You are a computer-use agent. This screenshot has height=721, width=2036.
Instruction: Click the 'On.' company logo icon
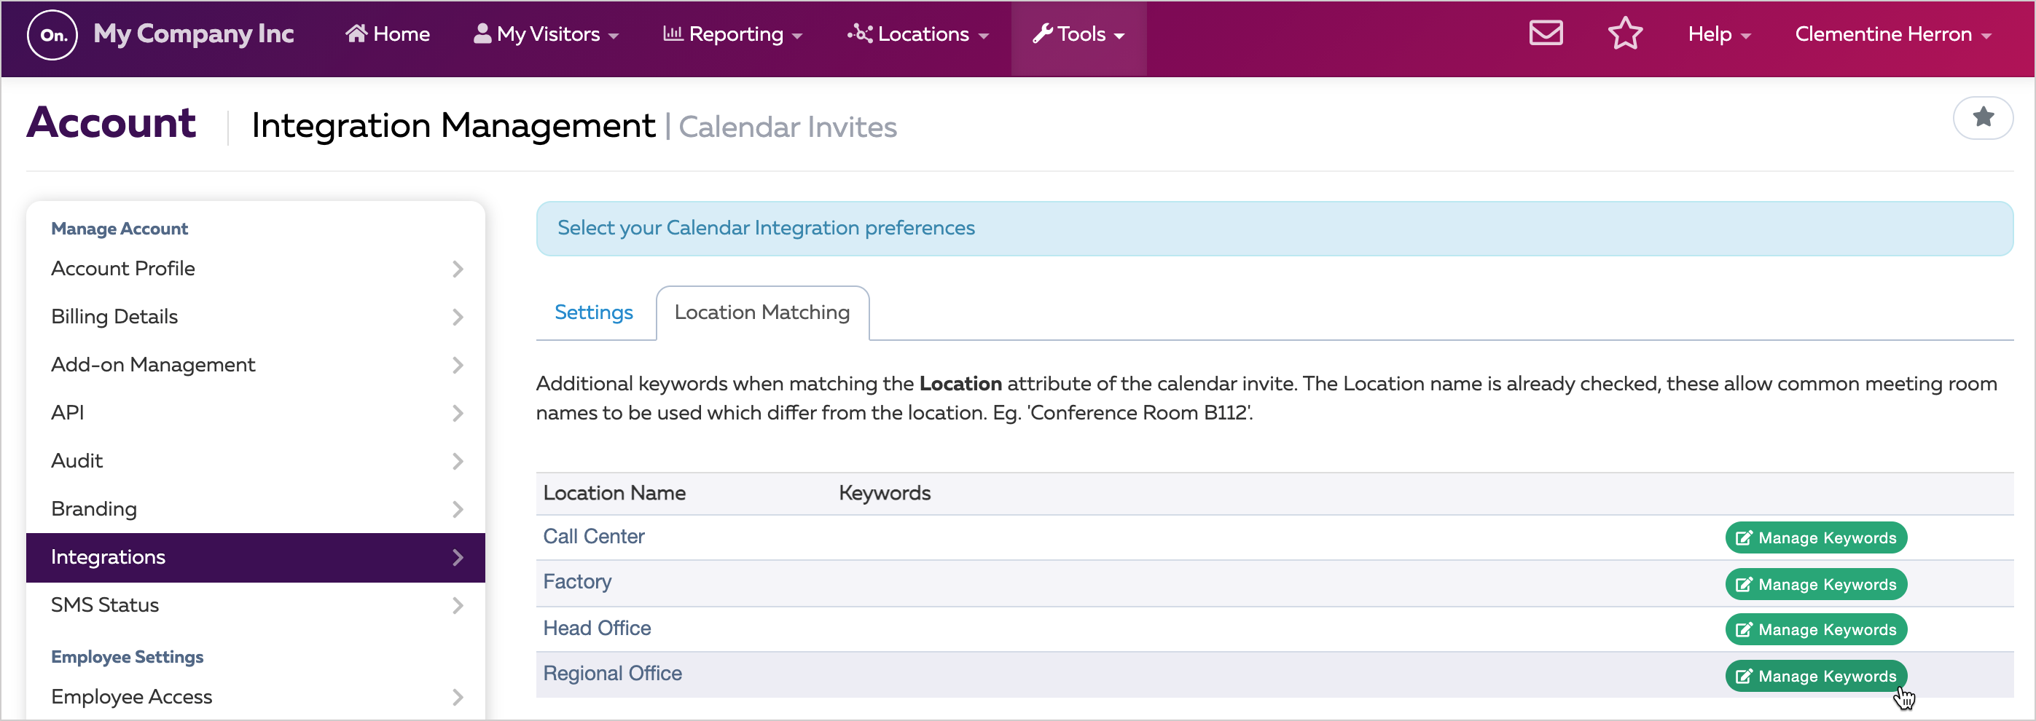pyautogui.click(x=52, y=36)
